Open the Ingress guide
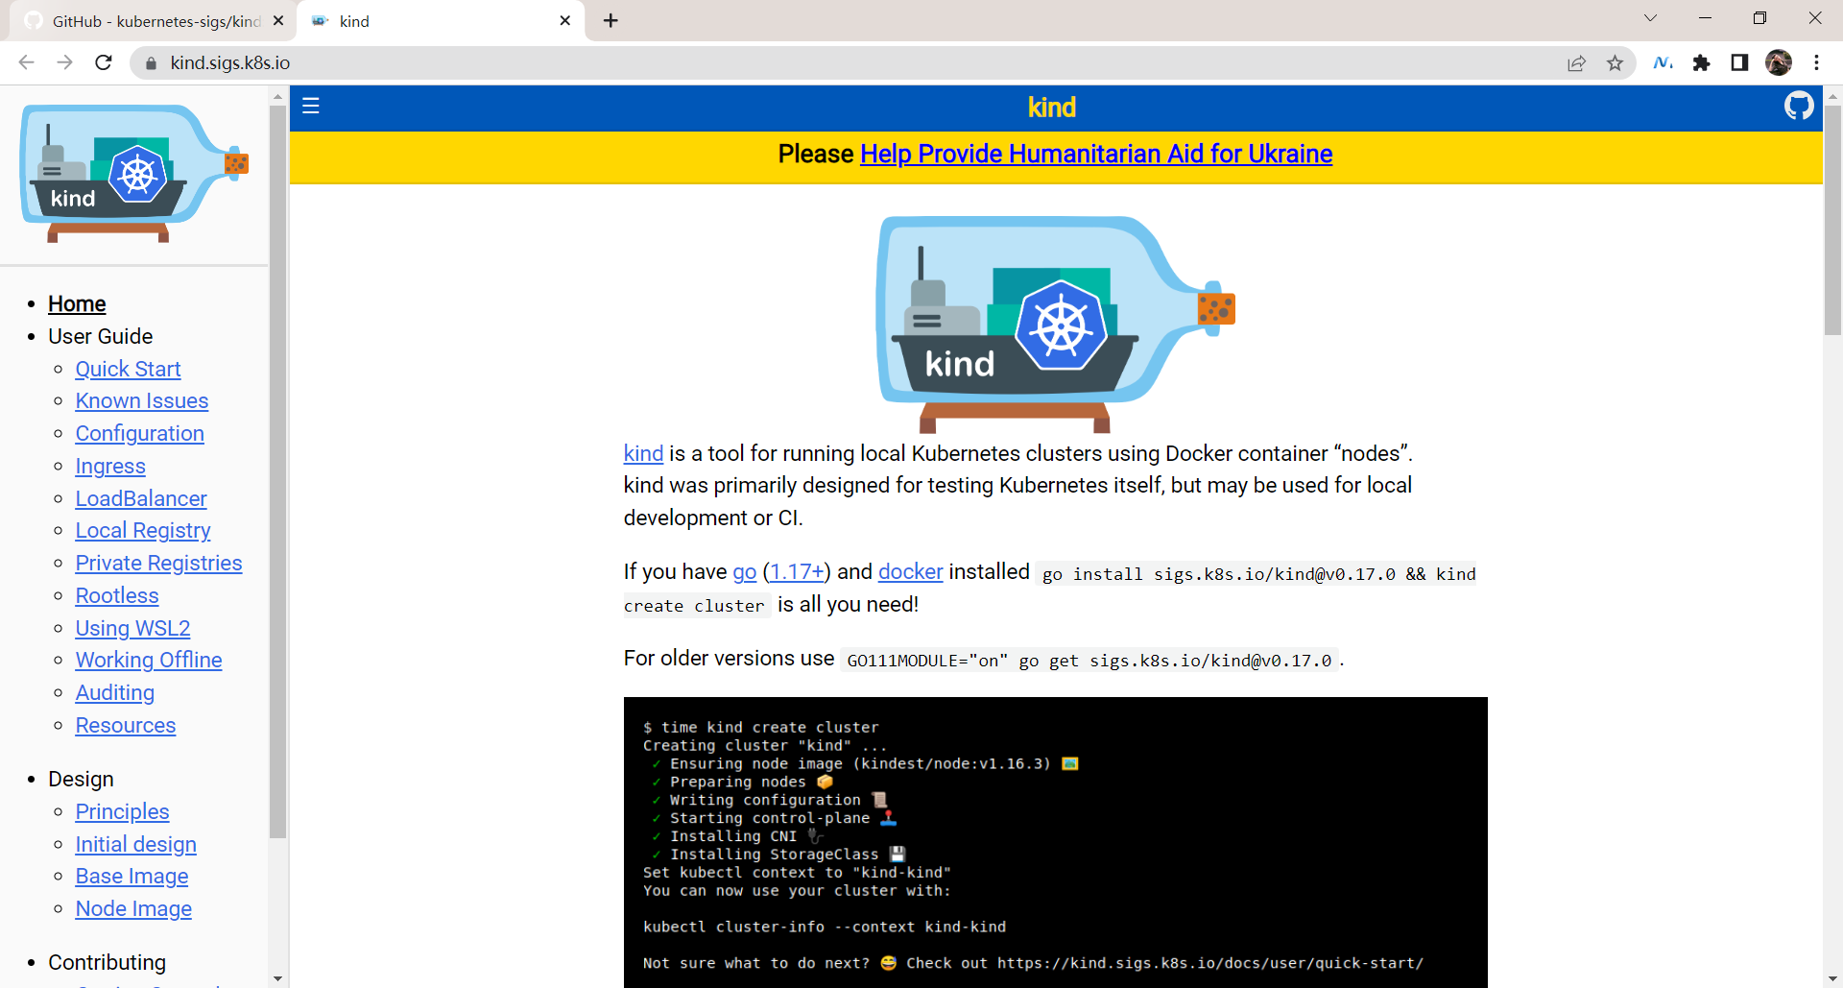Image resolution: width=1843 pixels, height=988 pixels. [x=110, y=467]
